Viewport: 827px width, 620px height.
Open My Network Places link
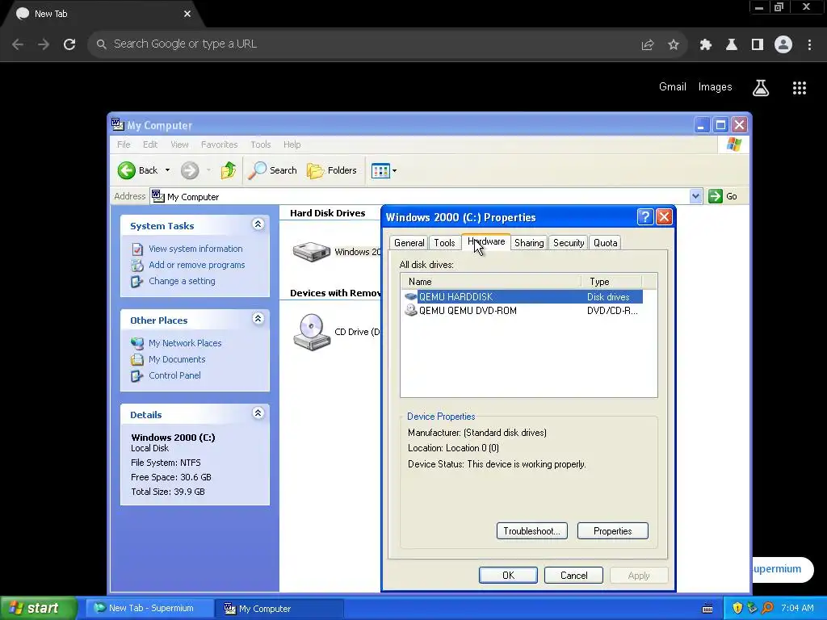coord(185,343)
